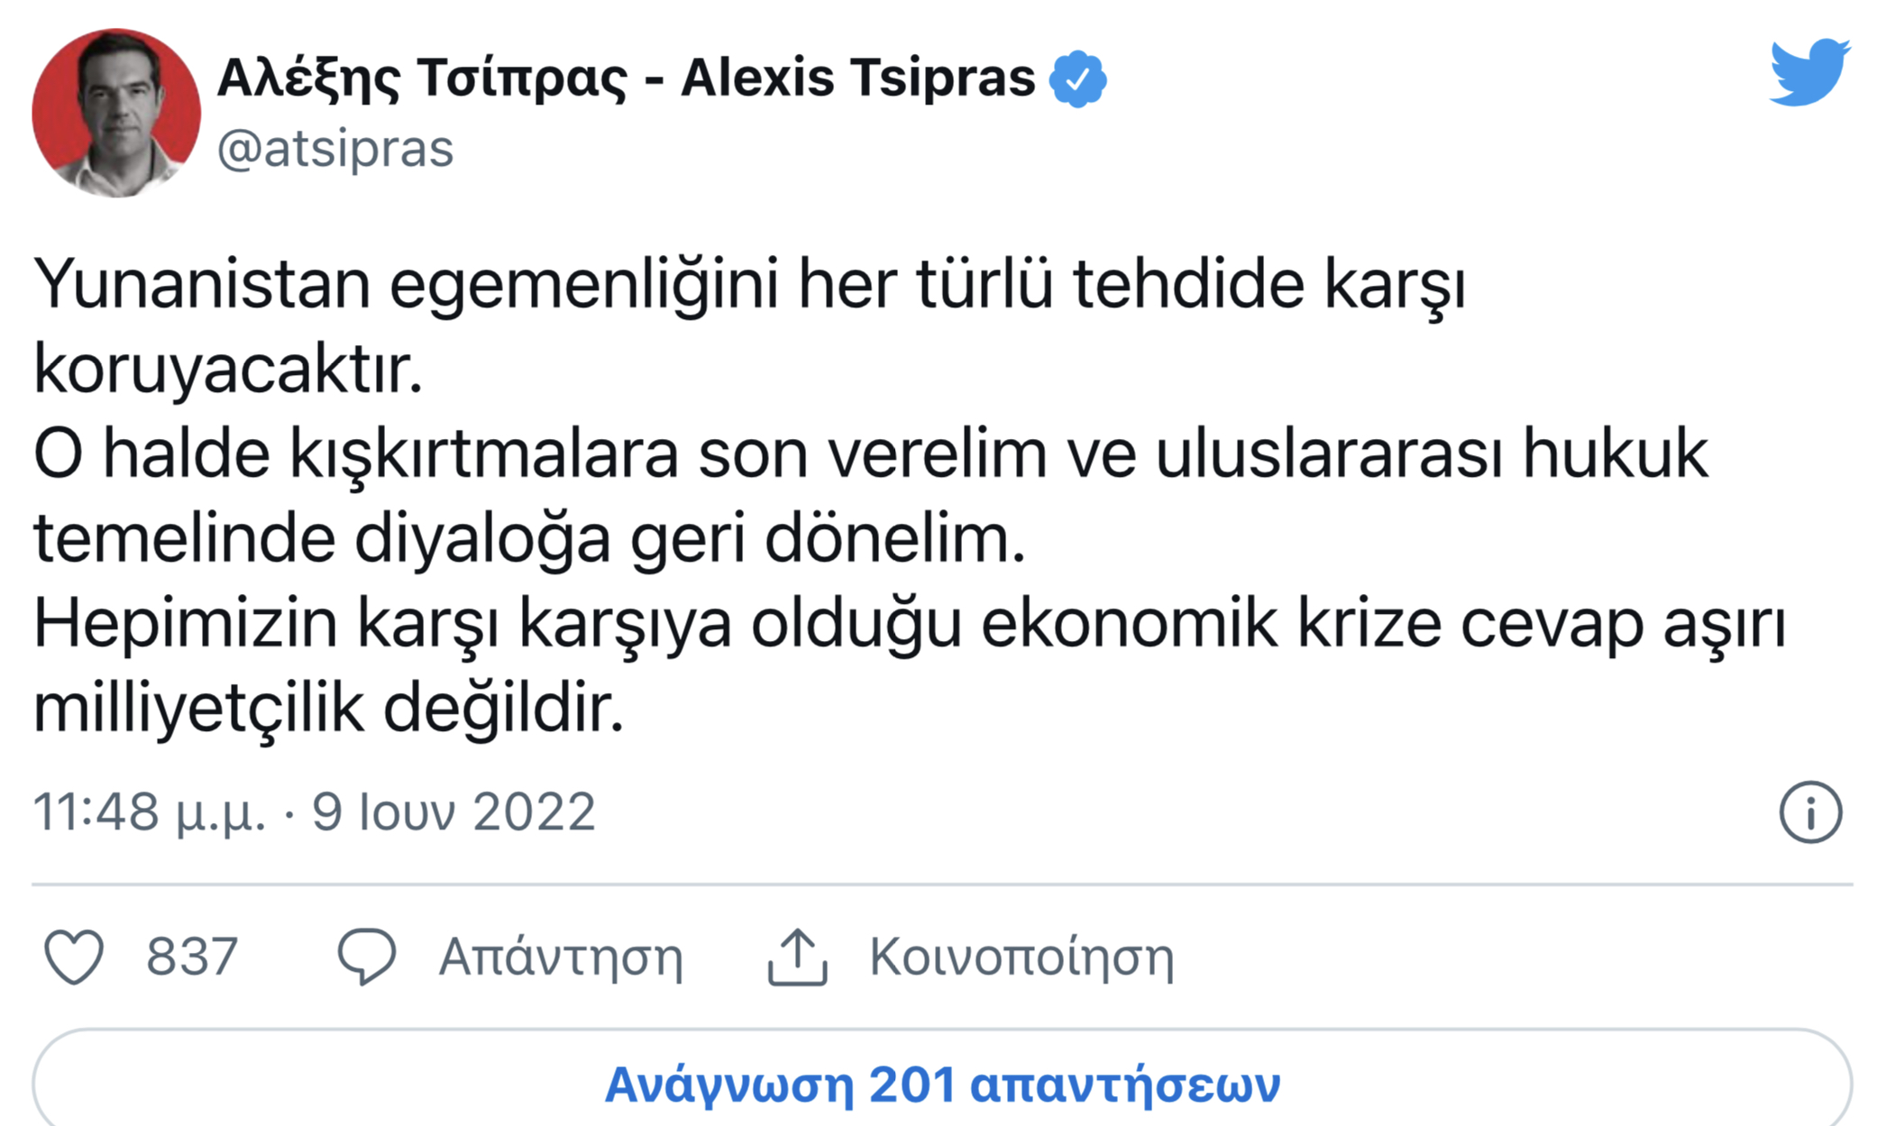This screenshot has height=1126, width=1878.
Task: Click the Latin name Alexis Tsipras
Action: click(x=857, y=78)
